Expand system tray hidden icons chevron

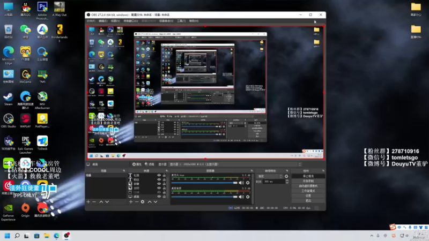click(x=372, y=236)
